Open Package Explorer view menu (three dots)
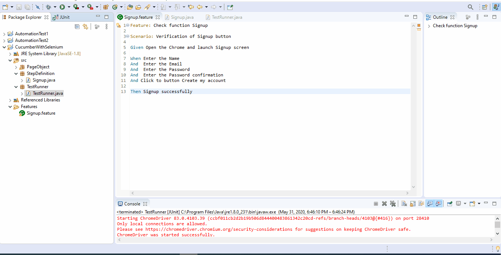The image size is (501, 255). 106,26
